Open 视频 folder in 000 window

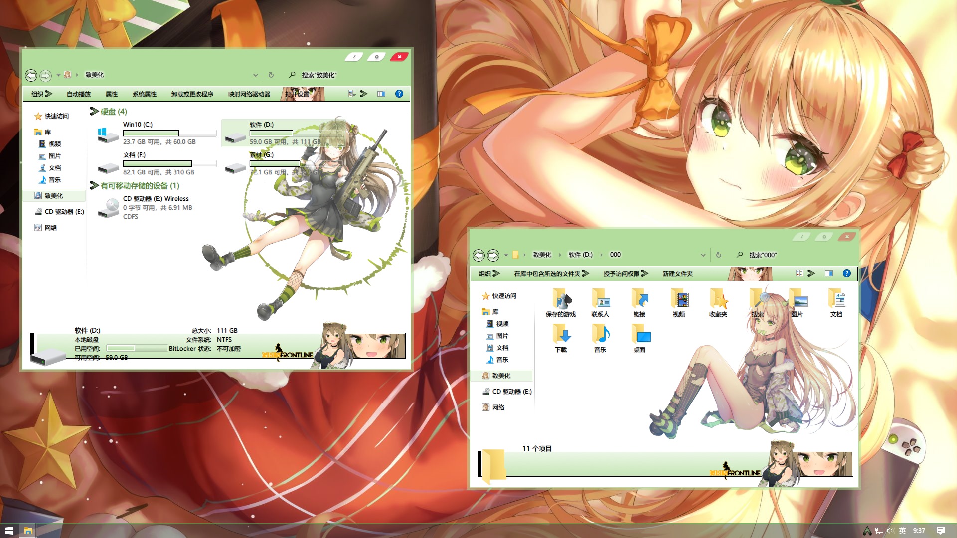tap(679, 303)
